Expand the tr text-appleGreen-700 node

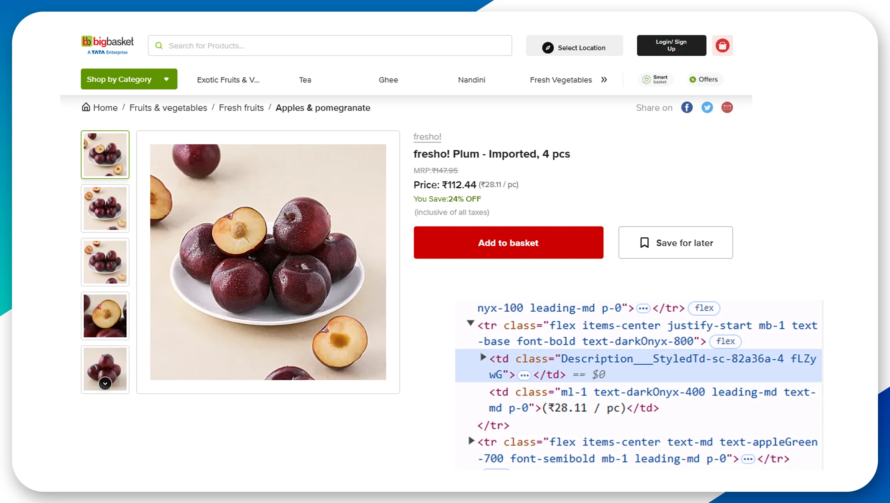[471, 441]
